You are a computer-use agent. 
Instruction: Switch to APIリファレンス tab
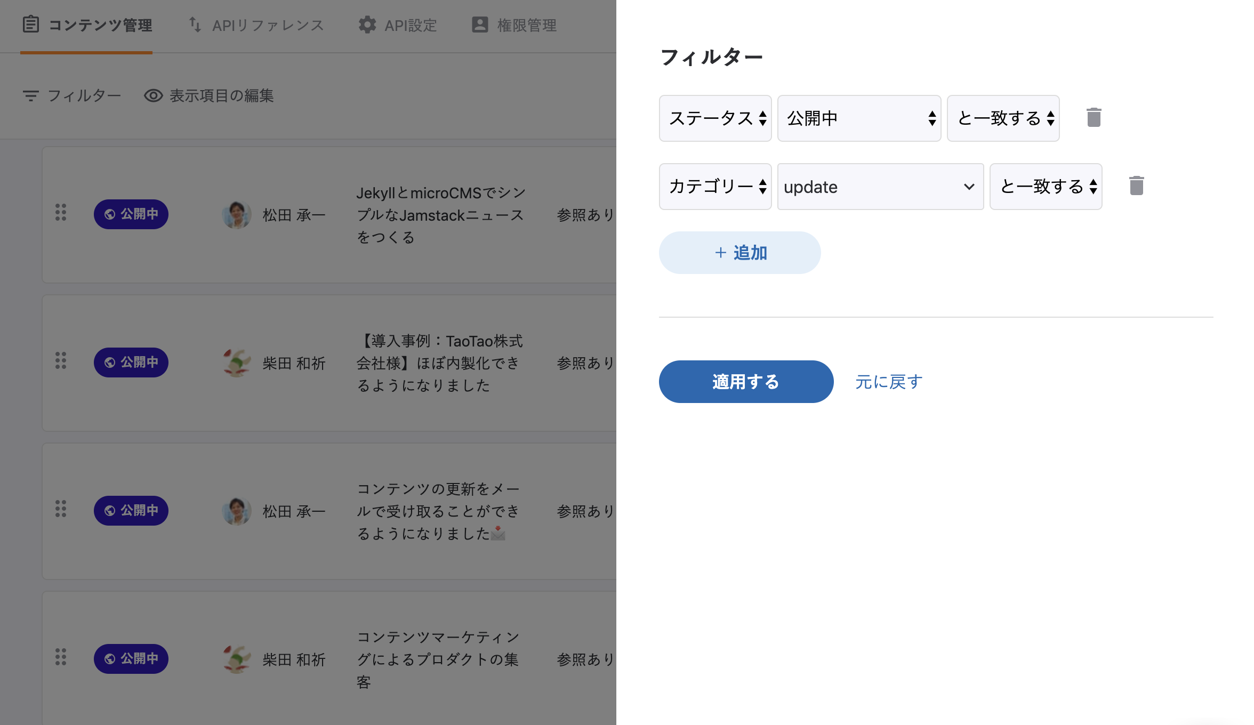(256, 25)
